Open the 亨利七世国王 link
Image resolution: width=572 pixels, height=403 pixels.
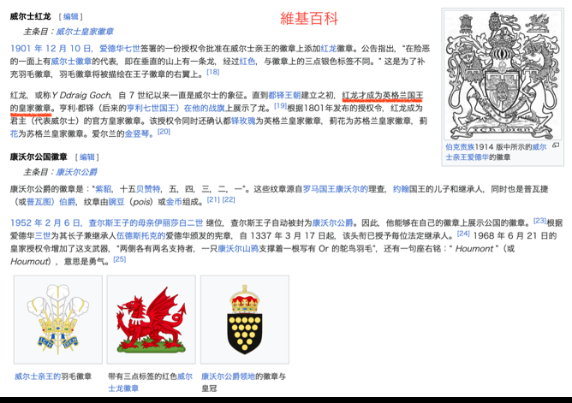[153, 108]
